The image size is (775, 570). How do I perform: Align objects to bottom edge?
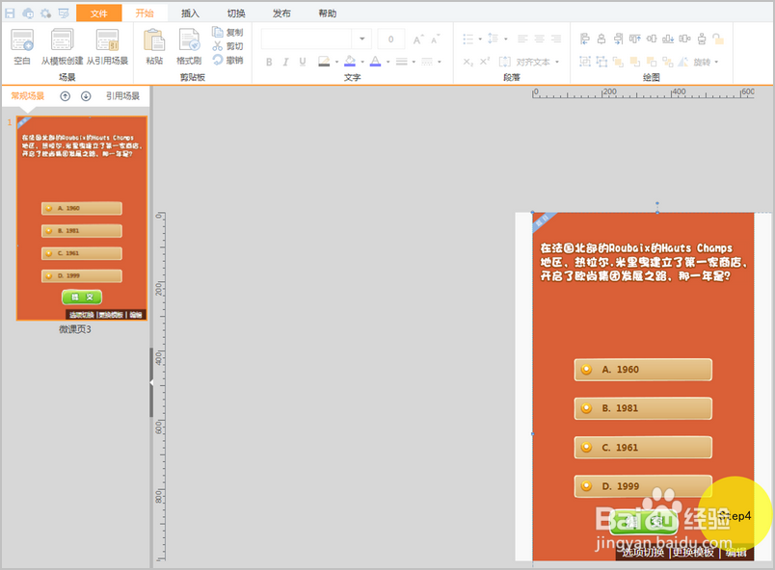coord(668,39)
